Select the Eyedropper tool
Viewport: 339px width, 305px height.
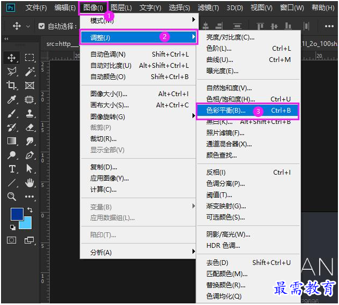pyautogui.click(x=11, y=99)
